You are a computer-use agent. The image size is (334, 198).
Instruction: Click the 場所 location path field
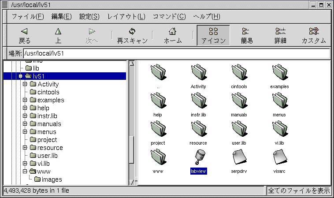pyautogui.click(x=176, y=54)
